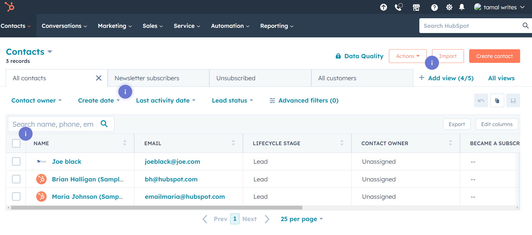Go to previous page chevron
Viewport: 532px width, 235px height.
pyautogui.click(x=205, y=219)
